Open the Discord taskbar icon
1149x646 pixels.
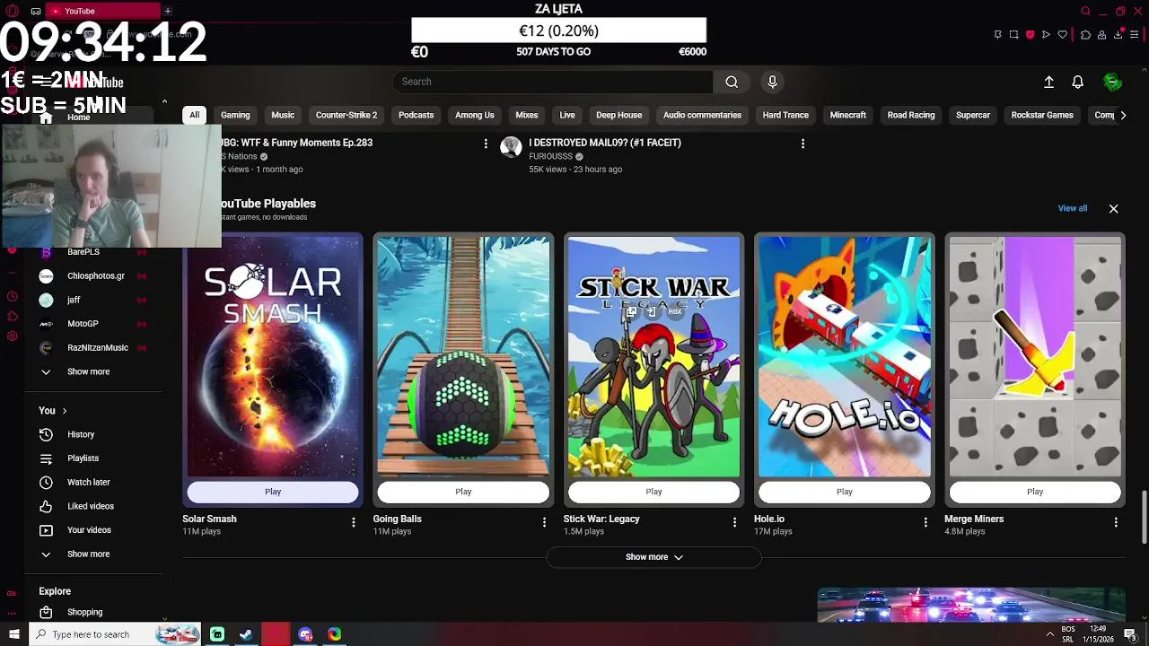(x=305, y=634)
